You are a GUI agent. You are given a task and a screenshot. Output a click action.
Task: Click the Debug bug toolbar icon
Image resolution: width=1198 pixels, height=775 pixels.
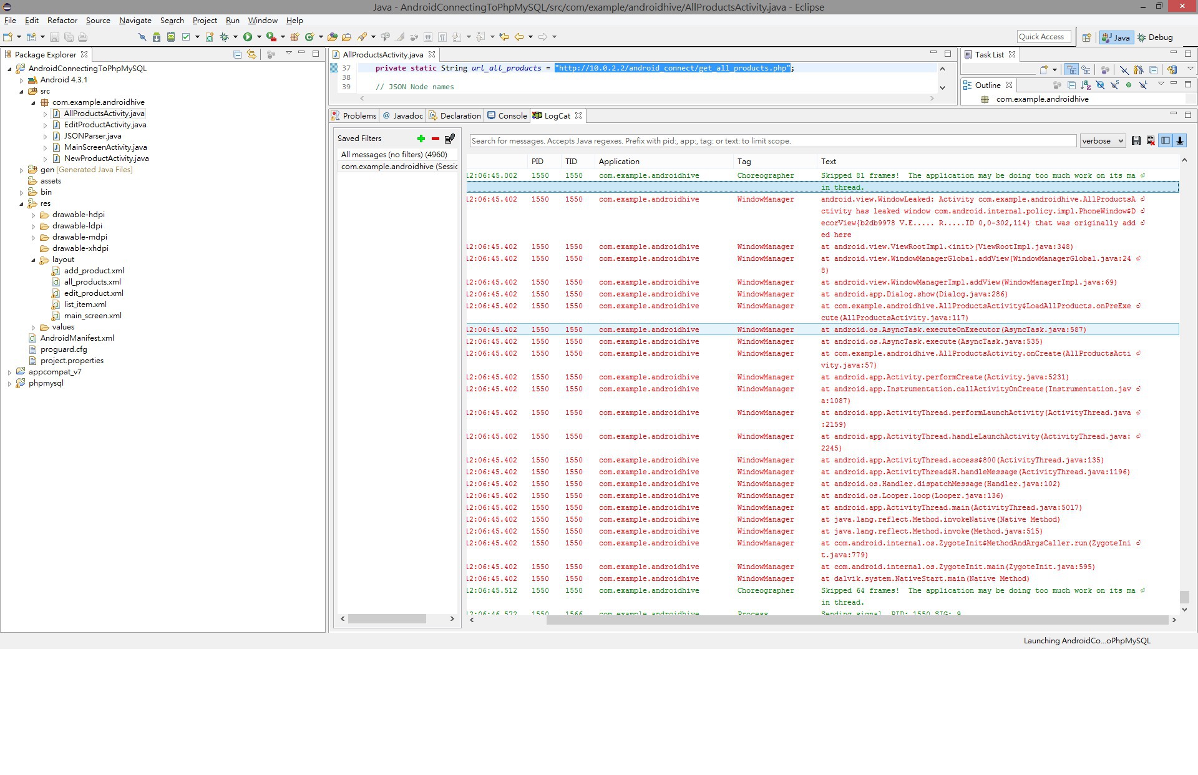(x=224, y=37)
